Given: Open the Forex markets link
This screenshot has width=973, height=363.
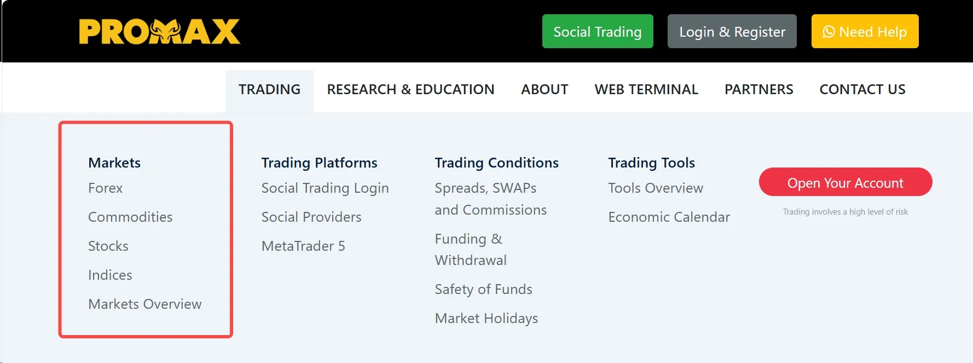Looking at the screenshot, I should click(106, 188).
